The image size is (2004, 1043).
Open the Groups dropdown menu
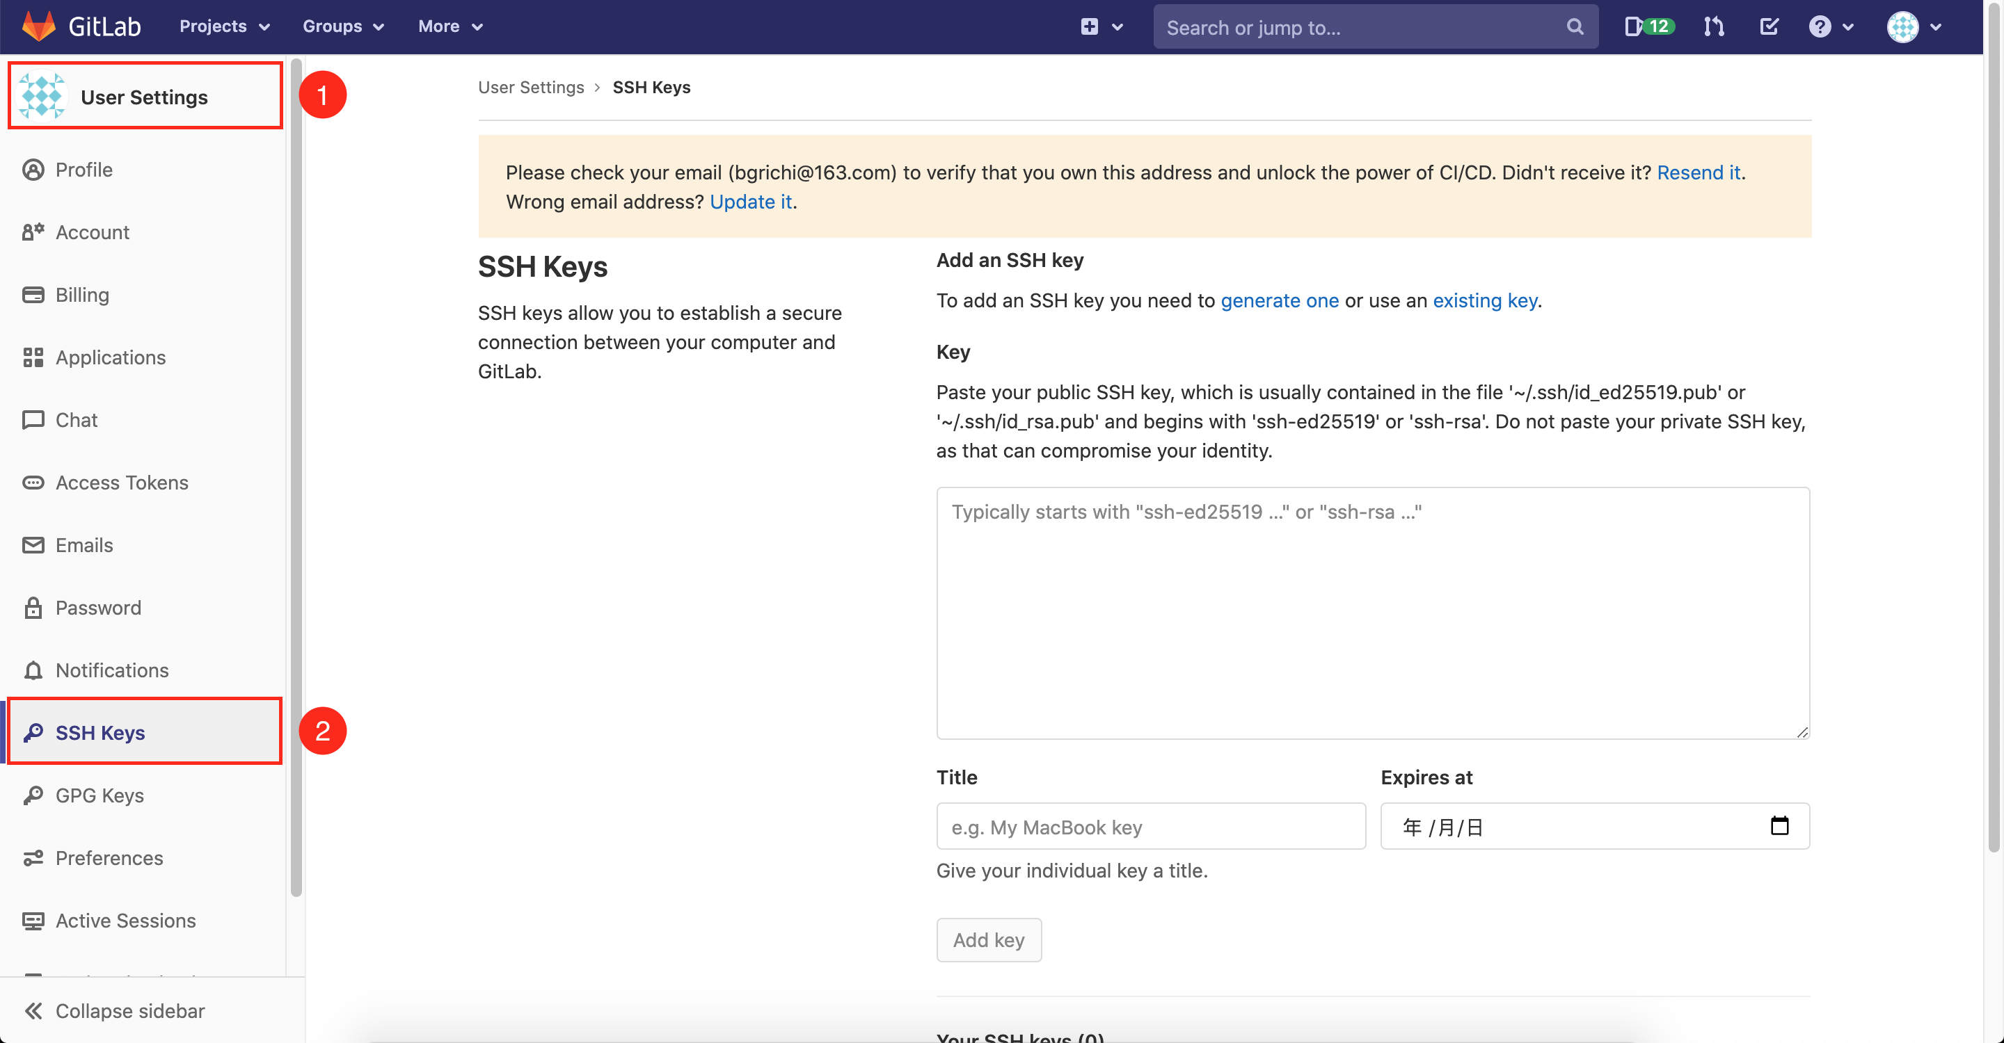pyautogui.click(x=343, y=26)
